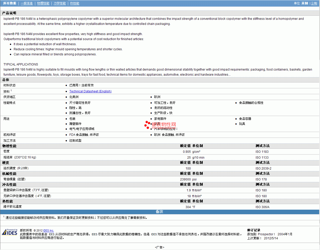Image resolution: width=320 pixels, height=250 pixels.
Task: Click the feature 良好的流动性
Action: click(163, 108)
